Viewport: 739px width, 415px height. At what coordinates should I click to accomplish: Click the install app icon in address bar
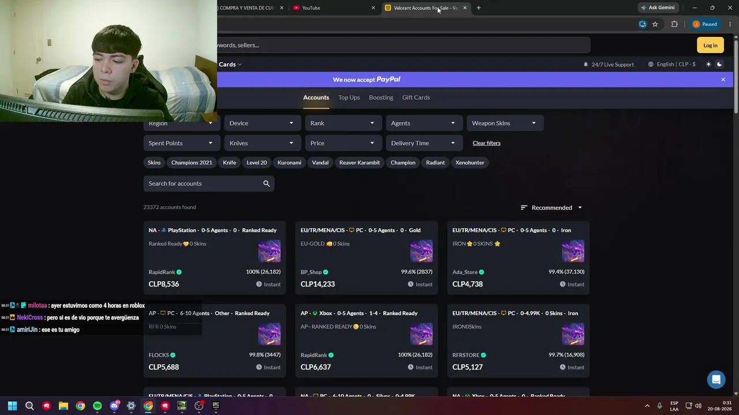pos(643,24)
